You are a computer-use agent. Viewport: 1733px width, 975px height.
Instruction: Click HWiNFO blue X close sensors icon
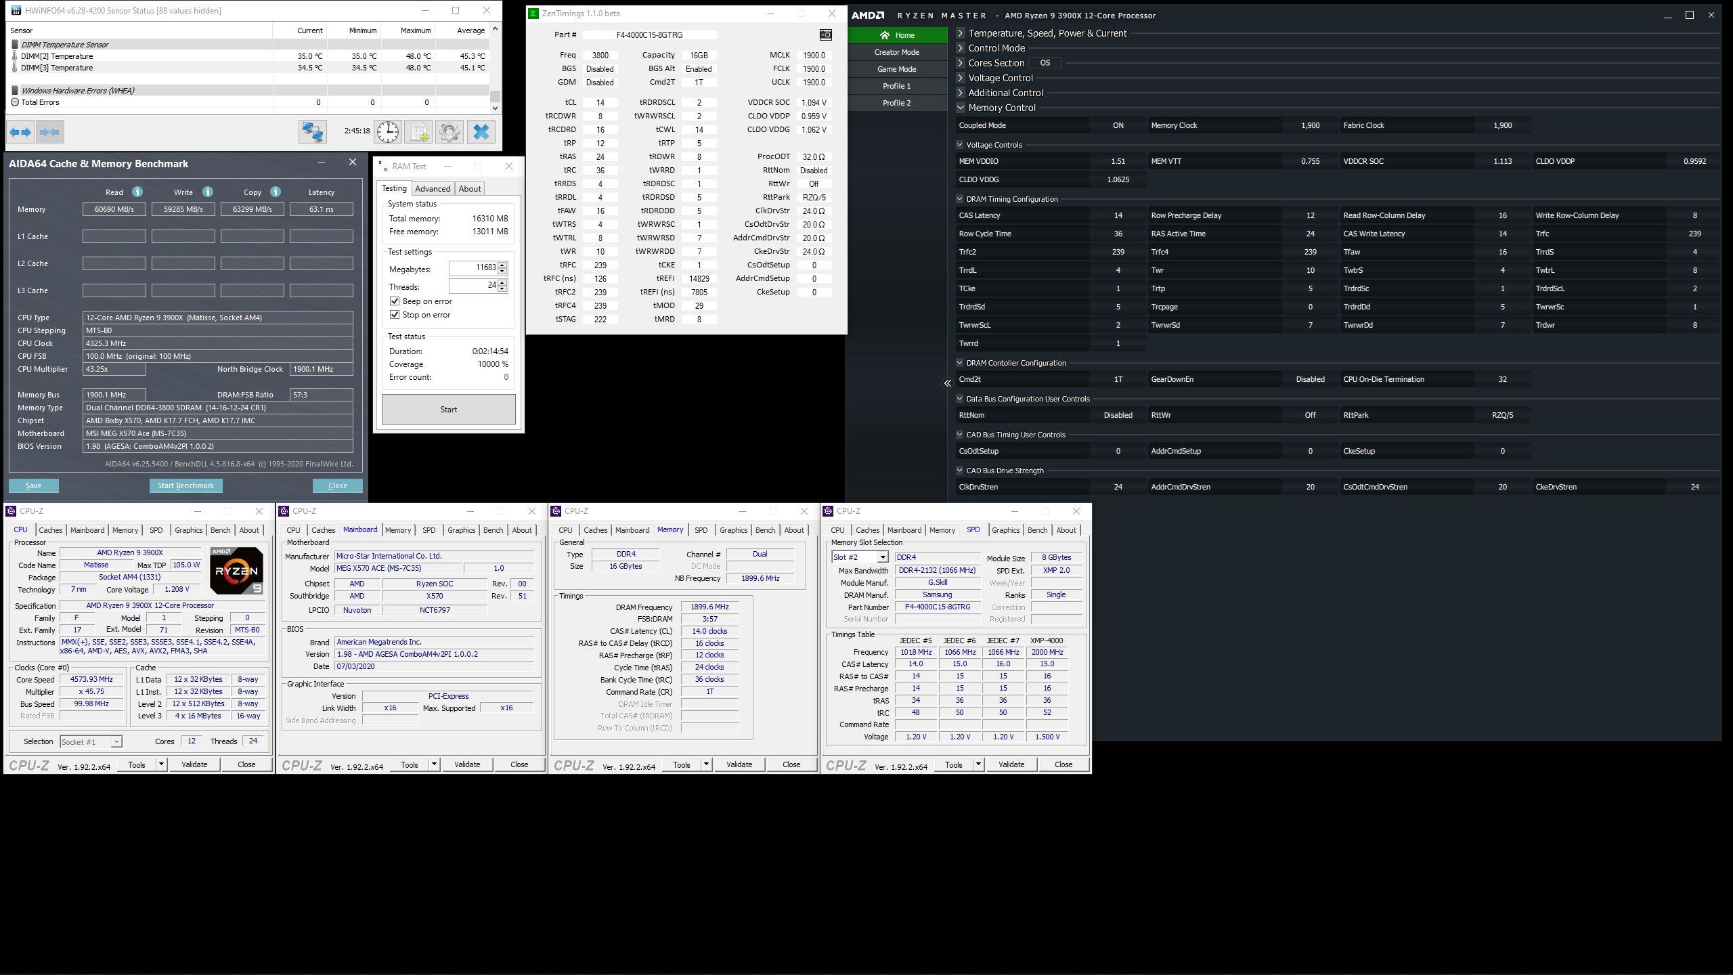pos(481,131)
